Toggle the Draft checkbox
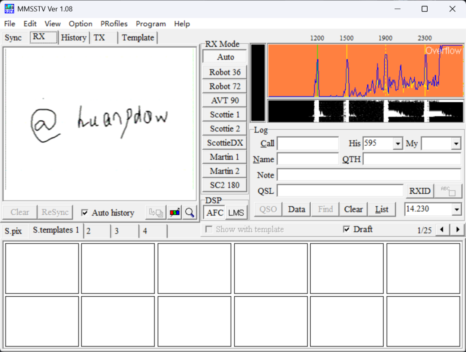This screenshot has height=352, width=466. point(346,229)
